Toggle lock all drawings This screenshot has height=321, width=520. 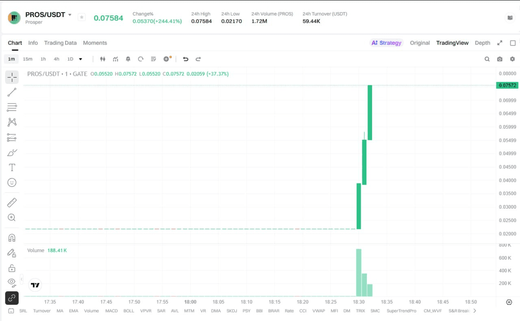pyautogui.click(x=12, y=268)
